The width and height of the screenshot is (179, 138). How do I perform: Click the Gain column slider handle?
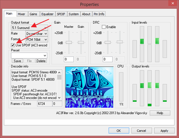pyautogui.click(x=81, y=43)
